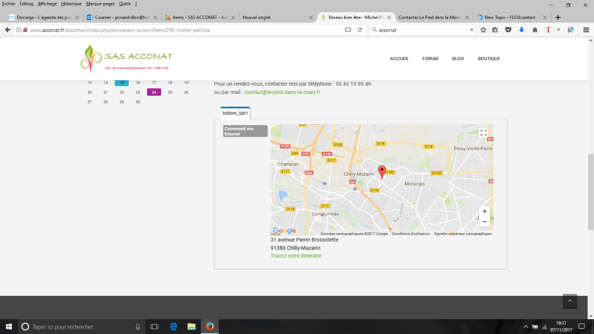Open the Fichier menu
This screenshot has width=594, height=334.
pyautogui.click(x=8, y=3)
